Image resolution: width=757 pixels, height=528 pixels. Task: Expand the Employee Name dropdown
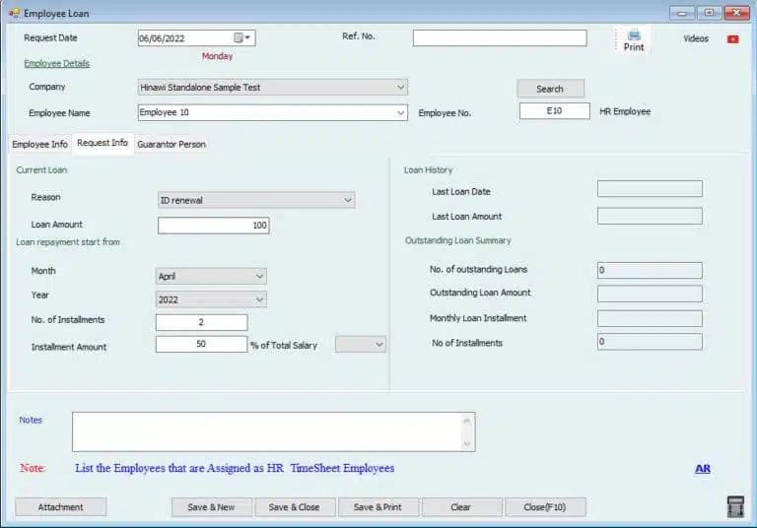coord(400,113)
